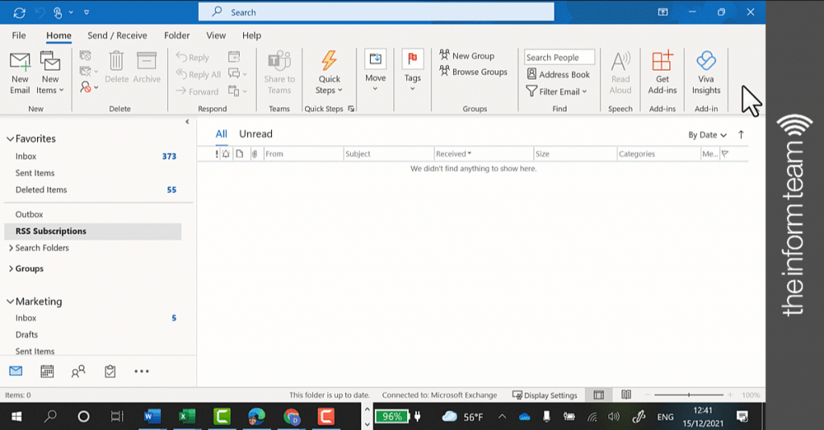Open more navigation options ellipsis
The image size is (824, 430).
pos(142,371)
